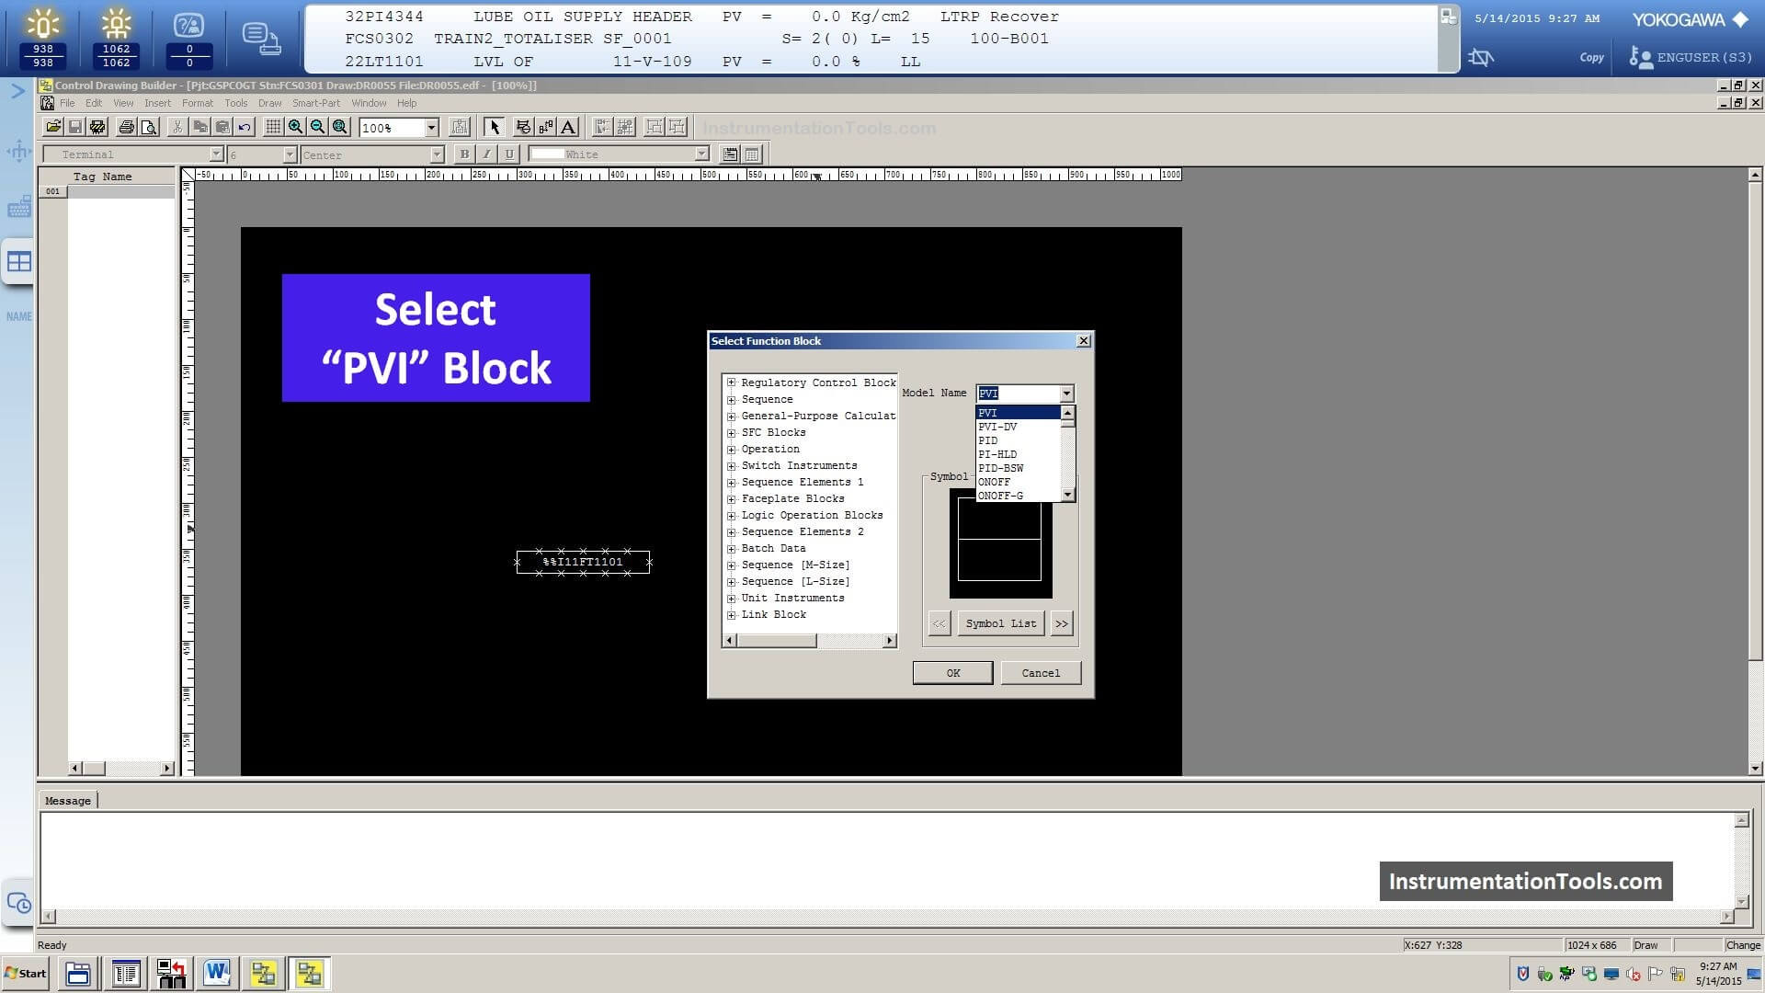
Task: Open the zoom percentage dropdown
Action: coord(431,128)
